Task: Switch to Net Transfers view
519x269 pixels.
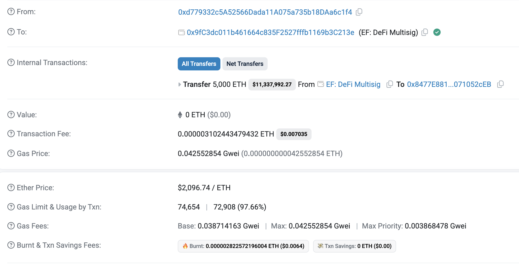Action: tap(245, 64)
